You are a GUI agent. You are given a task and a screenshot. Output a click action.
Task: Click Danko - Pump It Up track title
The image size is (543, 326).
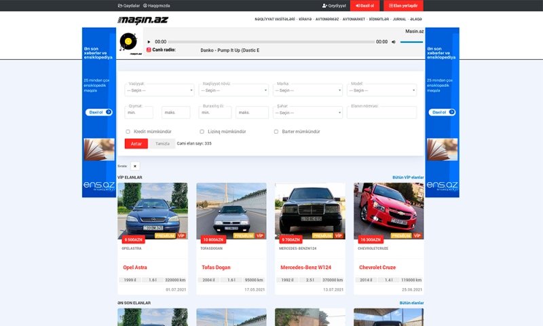click(x=229, y=50)
